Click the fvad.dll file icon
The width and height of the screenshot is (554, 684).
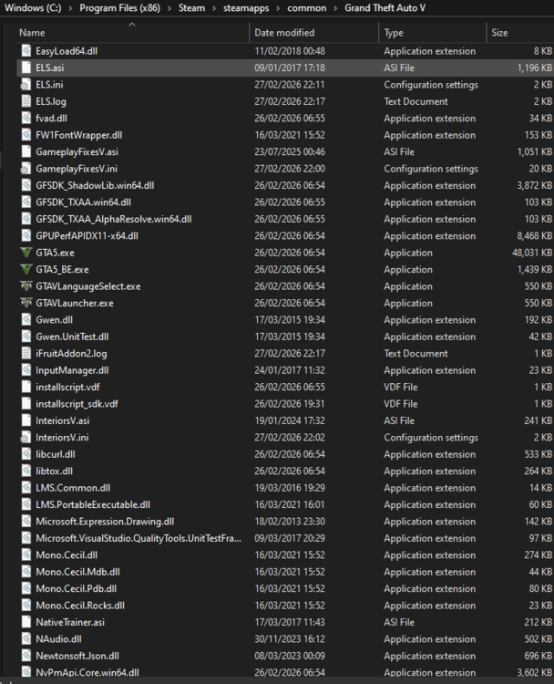coord(26,119)
